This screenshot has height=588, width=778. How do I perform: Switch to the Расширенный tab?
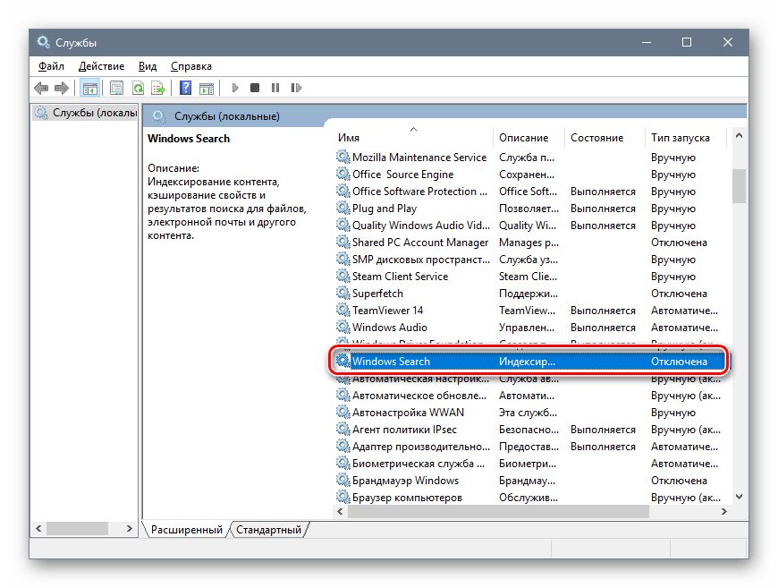click(187, 530)
